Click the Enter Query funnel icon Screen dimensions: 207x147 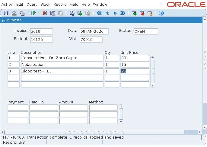click(x=72, y=13)
